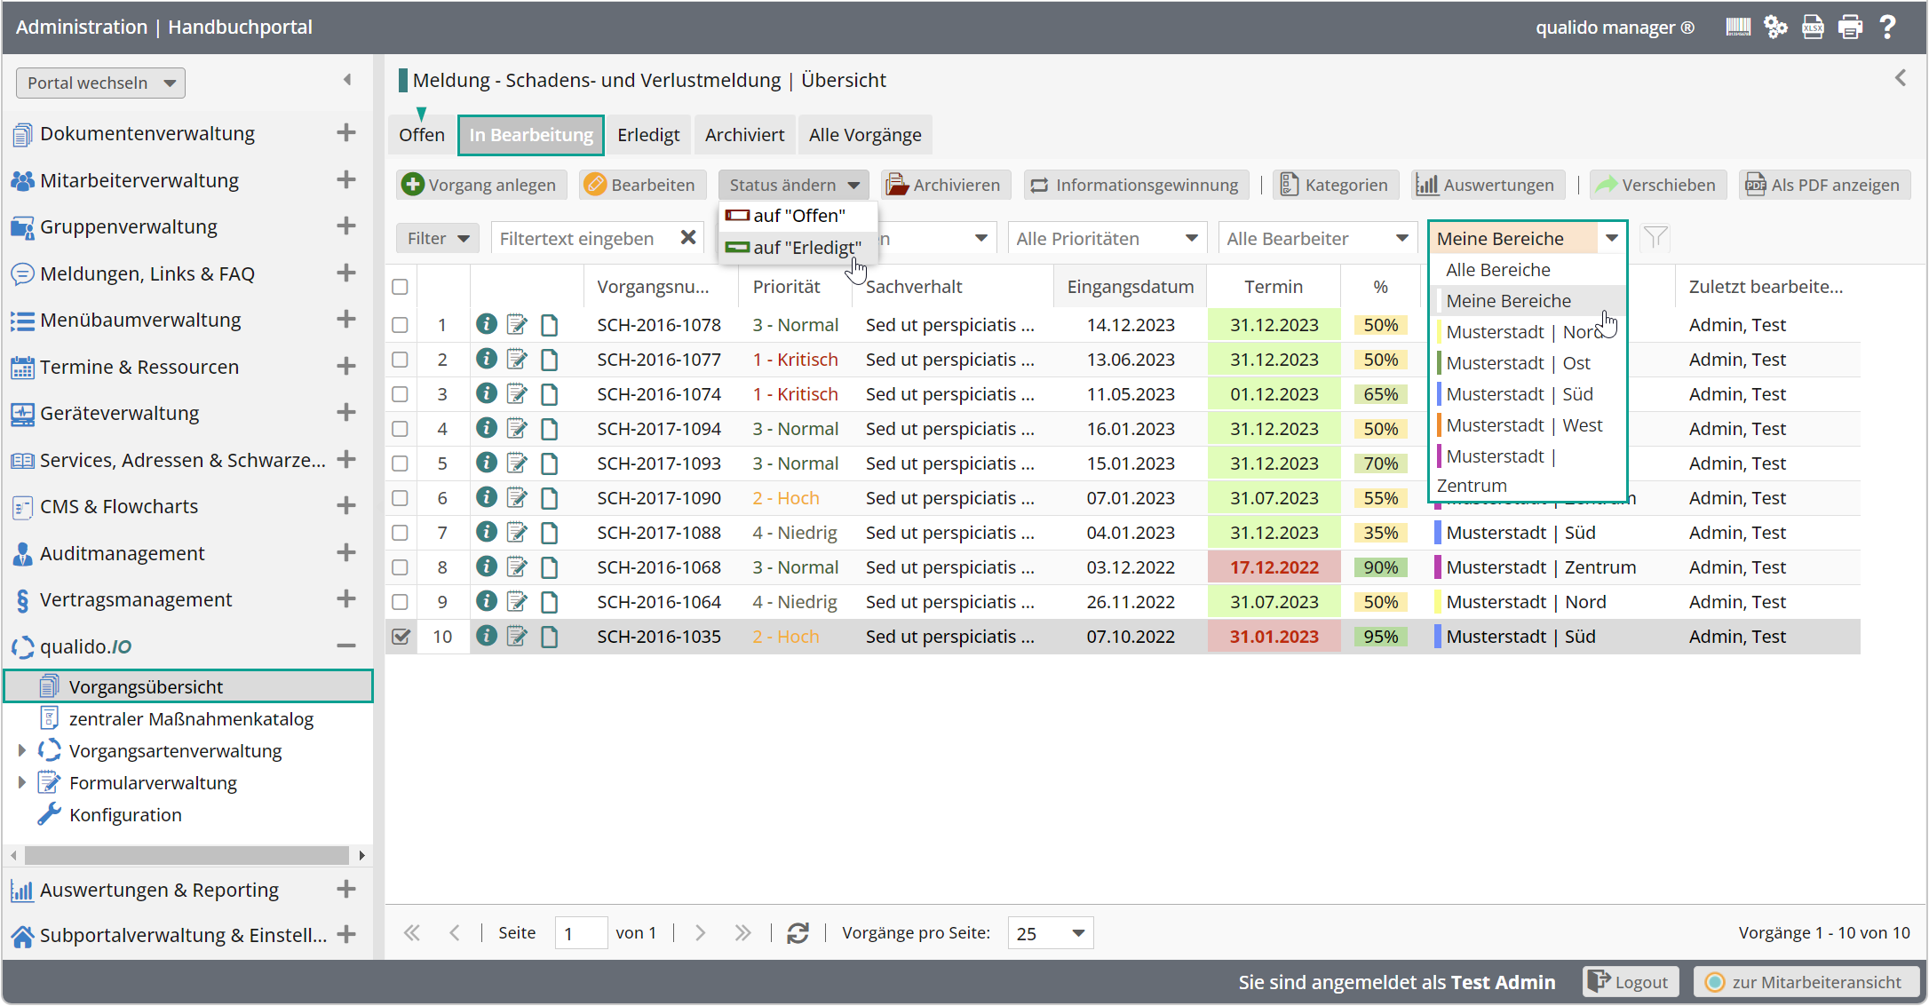This screenshot has width=1929, height=1006.
Task: Go to previous page arrow
Action: [455, 933]
